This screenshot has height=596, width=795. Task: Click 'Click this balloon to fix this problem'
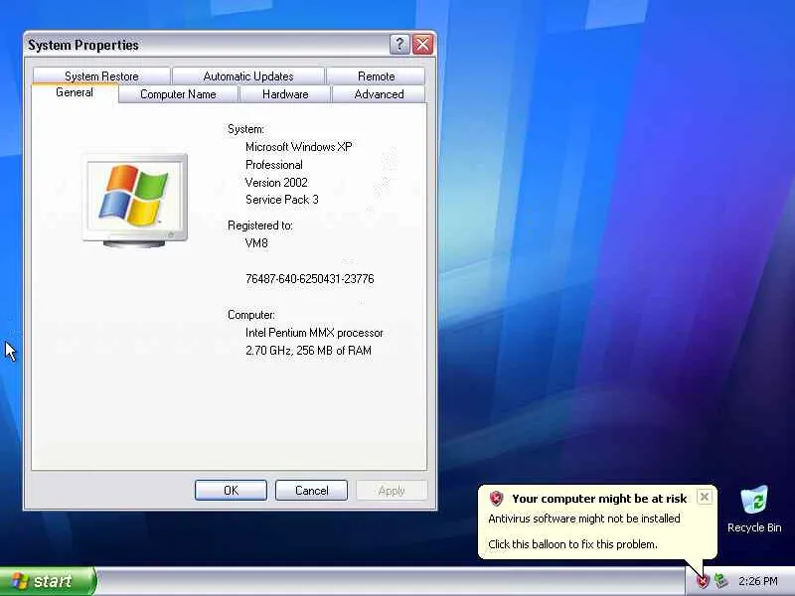[x=573, y=544]
